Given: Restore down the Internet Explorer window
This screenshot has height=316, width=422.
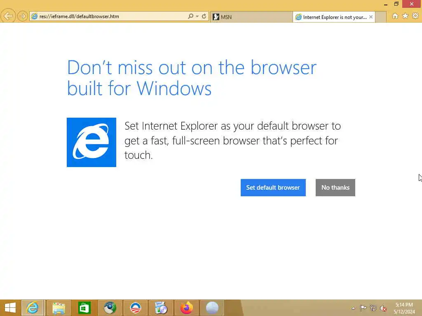Looking at the screenshot, I should click(x=396, y=4).
